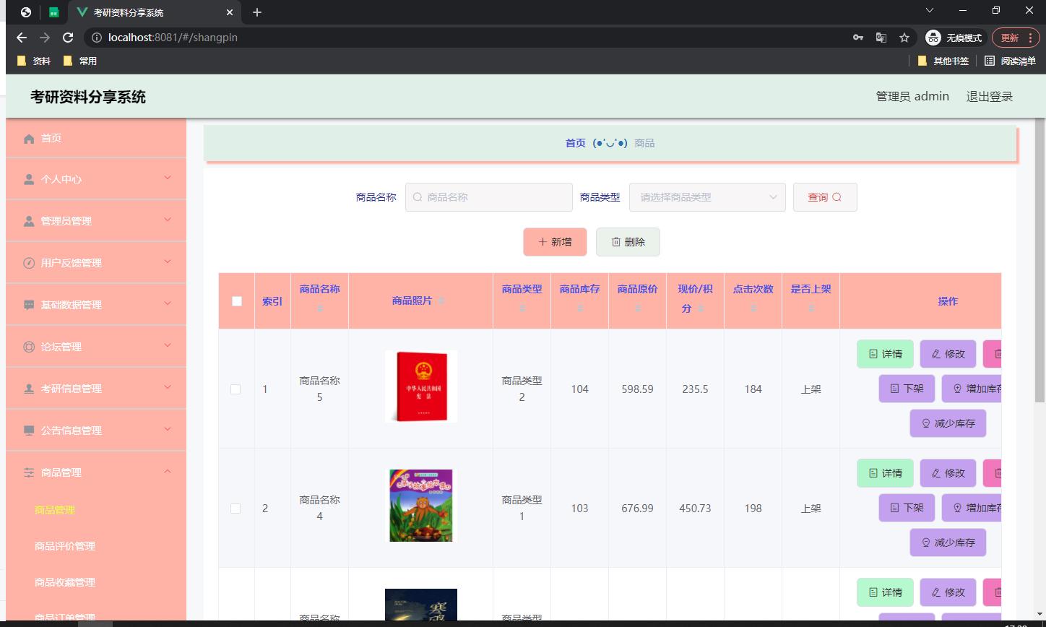This screenshot has width=1046, height=627.
Task: Click the purple children's book thumbnail
Action: click(421, 506)
